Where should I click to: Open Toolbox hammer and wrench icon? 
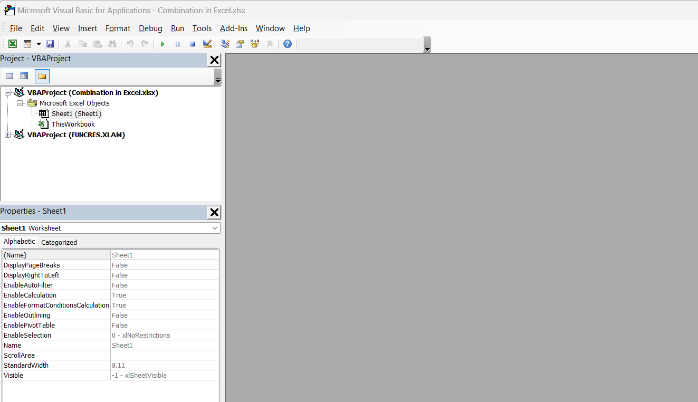pos(270,44)
